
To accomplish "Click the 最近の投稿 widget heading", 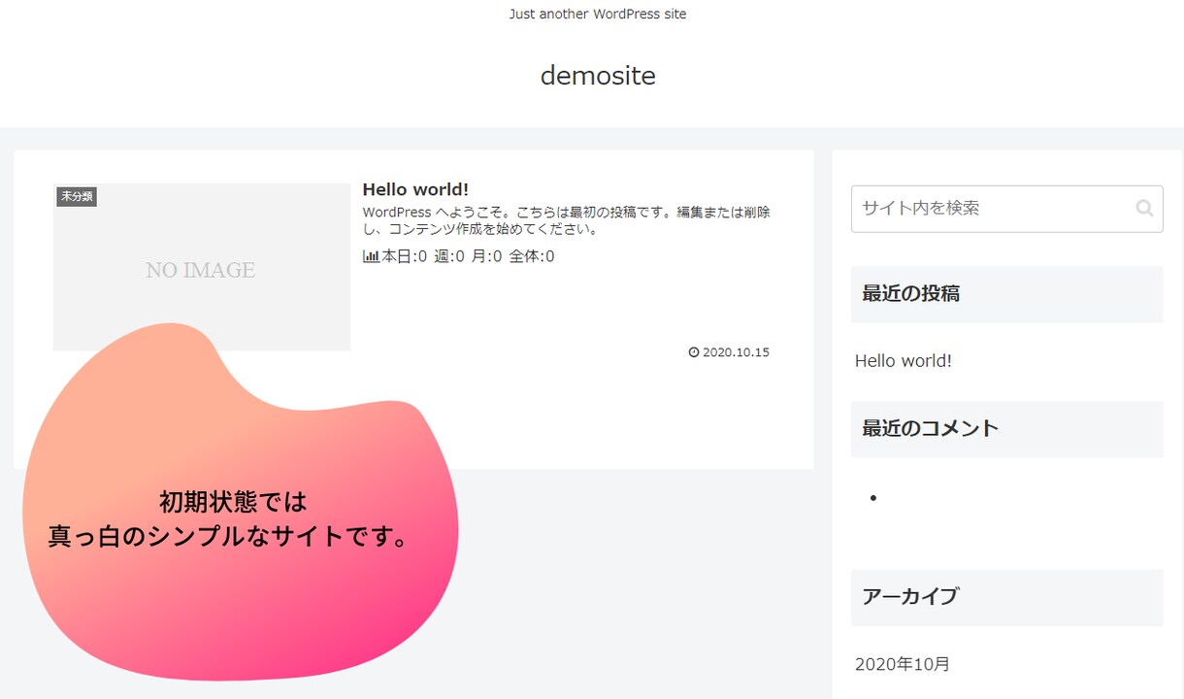I will (1006, 293).
